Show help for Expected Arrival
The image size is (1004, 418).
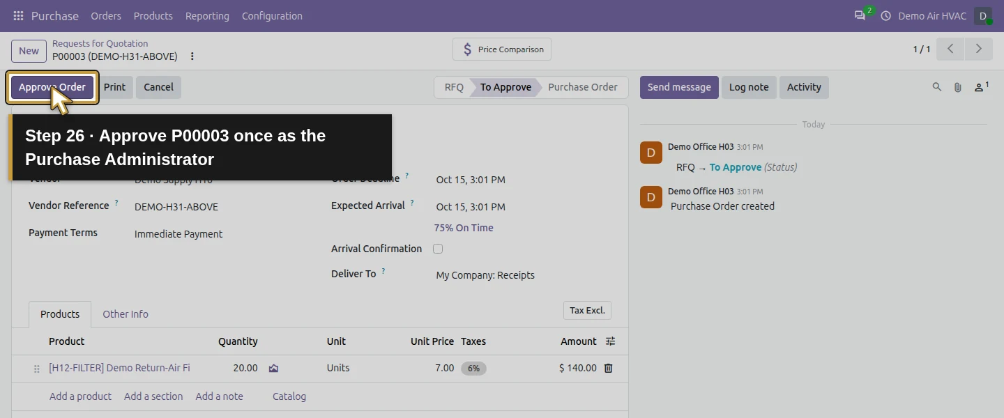pos(412,203)
